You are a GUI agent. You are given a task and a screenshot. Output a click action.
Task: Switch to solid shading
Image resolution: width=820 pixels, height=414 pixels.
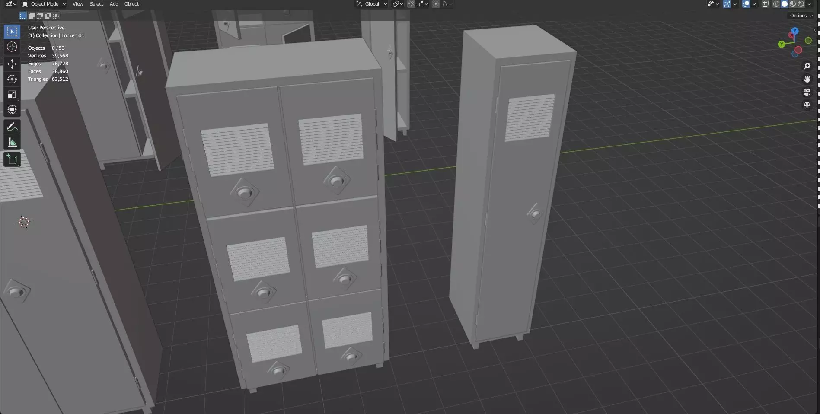coord(785,4)
